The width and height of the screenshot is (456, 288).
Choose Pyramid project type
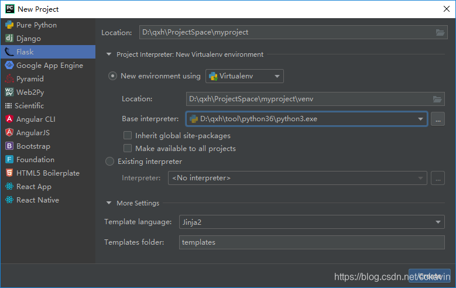click(x=48, y=78)
